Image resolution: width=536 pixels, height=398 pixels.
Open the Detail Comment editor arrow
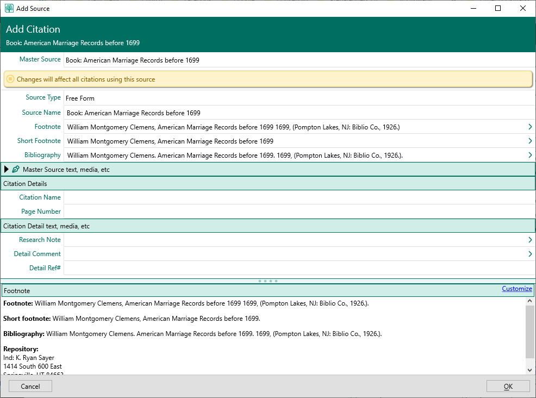530,254
